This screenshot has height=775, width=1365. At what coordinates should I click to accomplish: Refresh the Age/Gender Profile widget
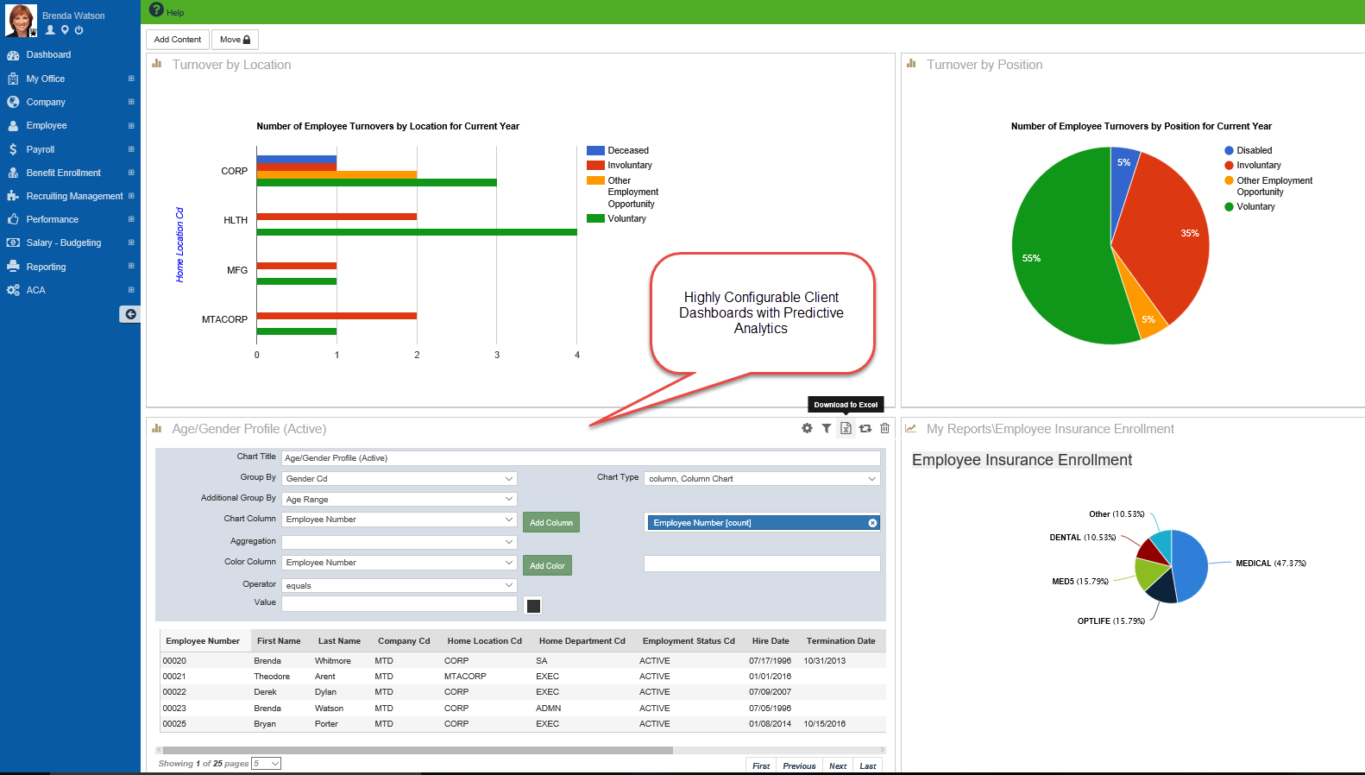click(865, 428)
